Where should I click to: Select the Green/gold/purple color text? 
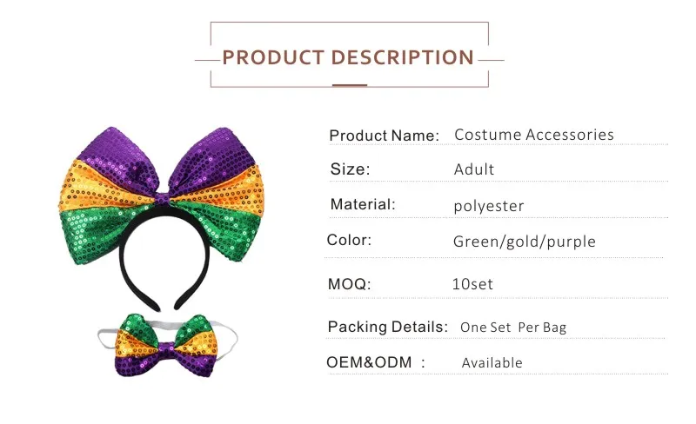click(x=525, y=242)
